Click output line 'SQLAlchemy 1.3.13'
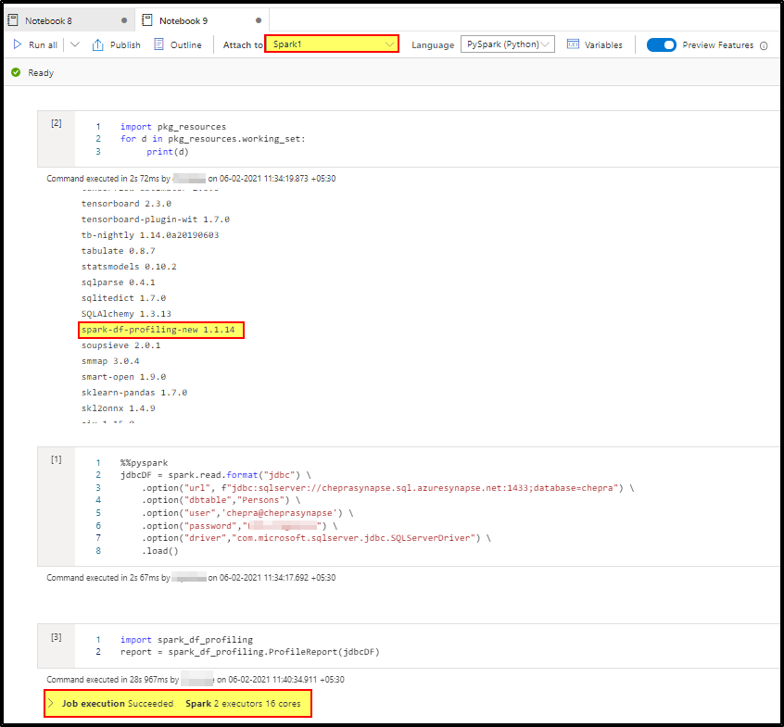 tap(126, 314)
